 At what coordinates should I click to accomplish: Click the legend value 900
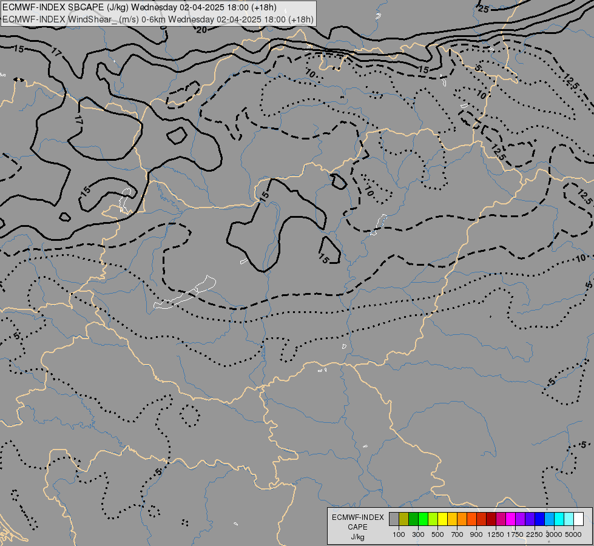pos(476,534)
